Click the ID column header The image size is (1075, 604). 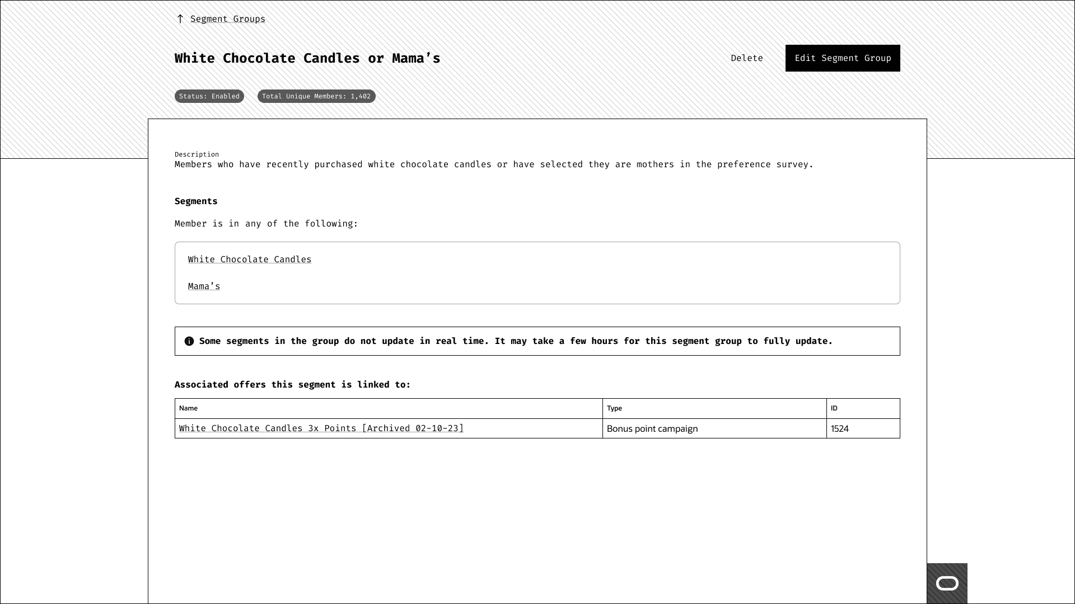834,408
